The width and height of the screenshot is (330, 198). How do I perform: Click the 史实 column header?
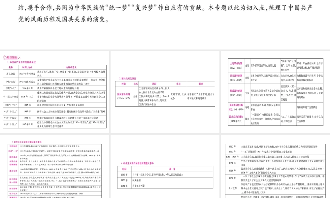point(179,84)
